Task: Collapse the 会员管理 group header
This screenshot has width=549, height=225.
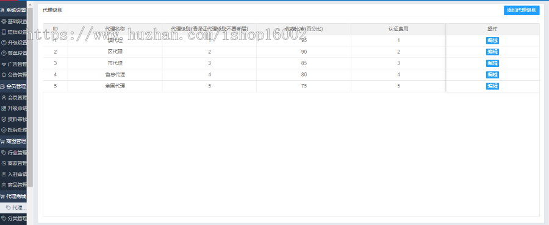Action: (13, 86)
